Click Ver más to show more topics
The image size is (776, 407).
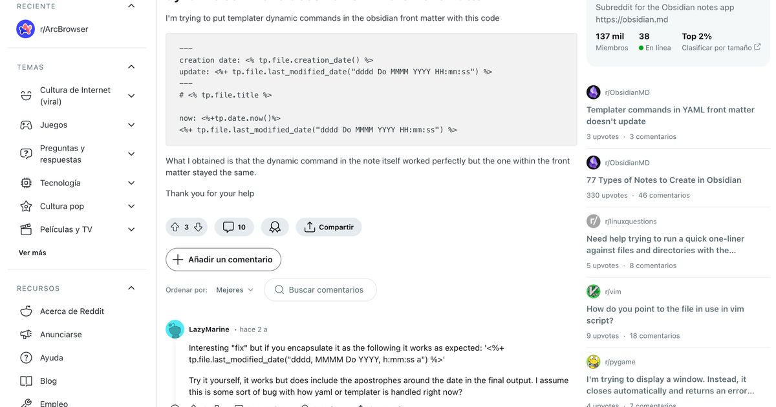32,252
